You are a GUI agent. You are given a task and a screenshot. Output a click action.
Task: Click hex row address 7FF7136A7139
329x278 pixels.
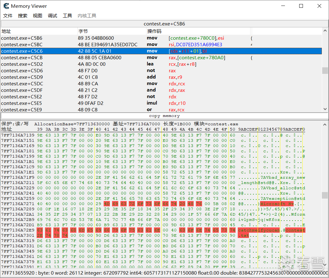click(18, 135)
